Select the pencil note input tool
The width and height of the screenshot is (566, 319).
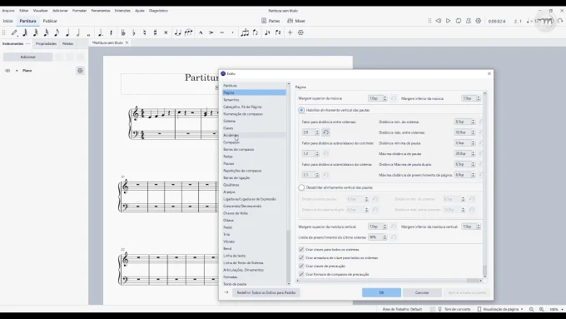click(14, 32)
